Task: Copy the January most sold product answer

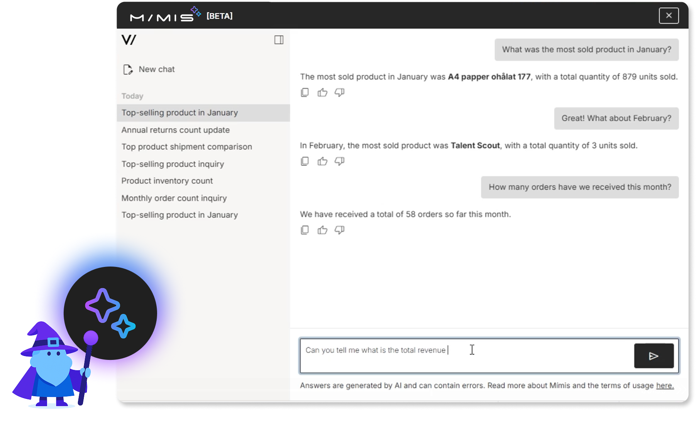Action: coord(305,93)
